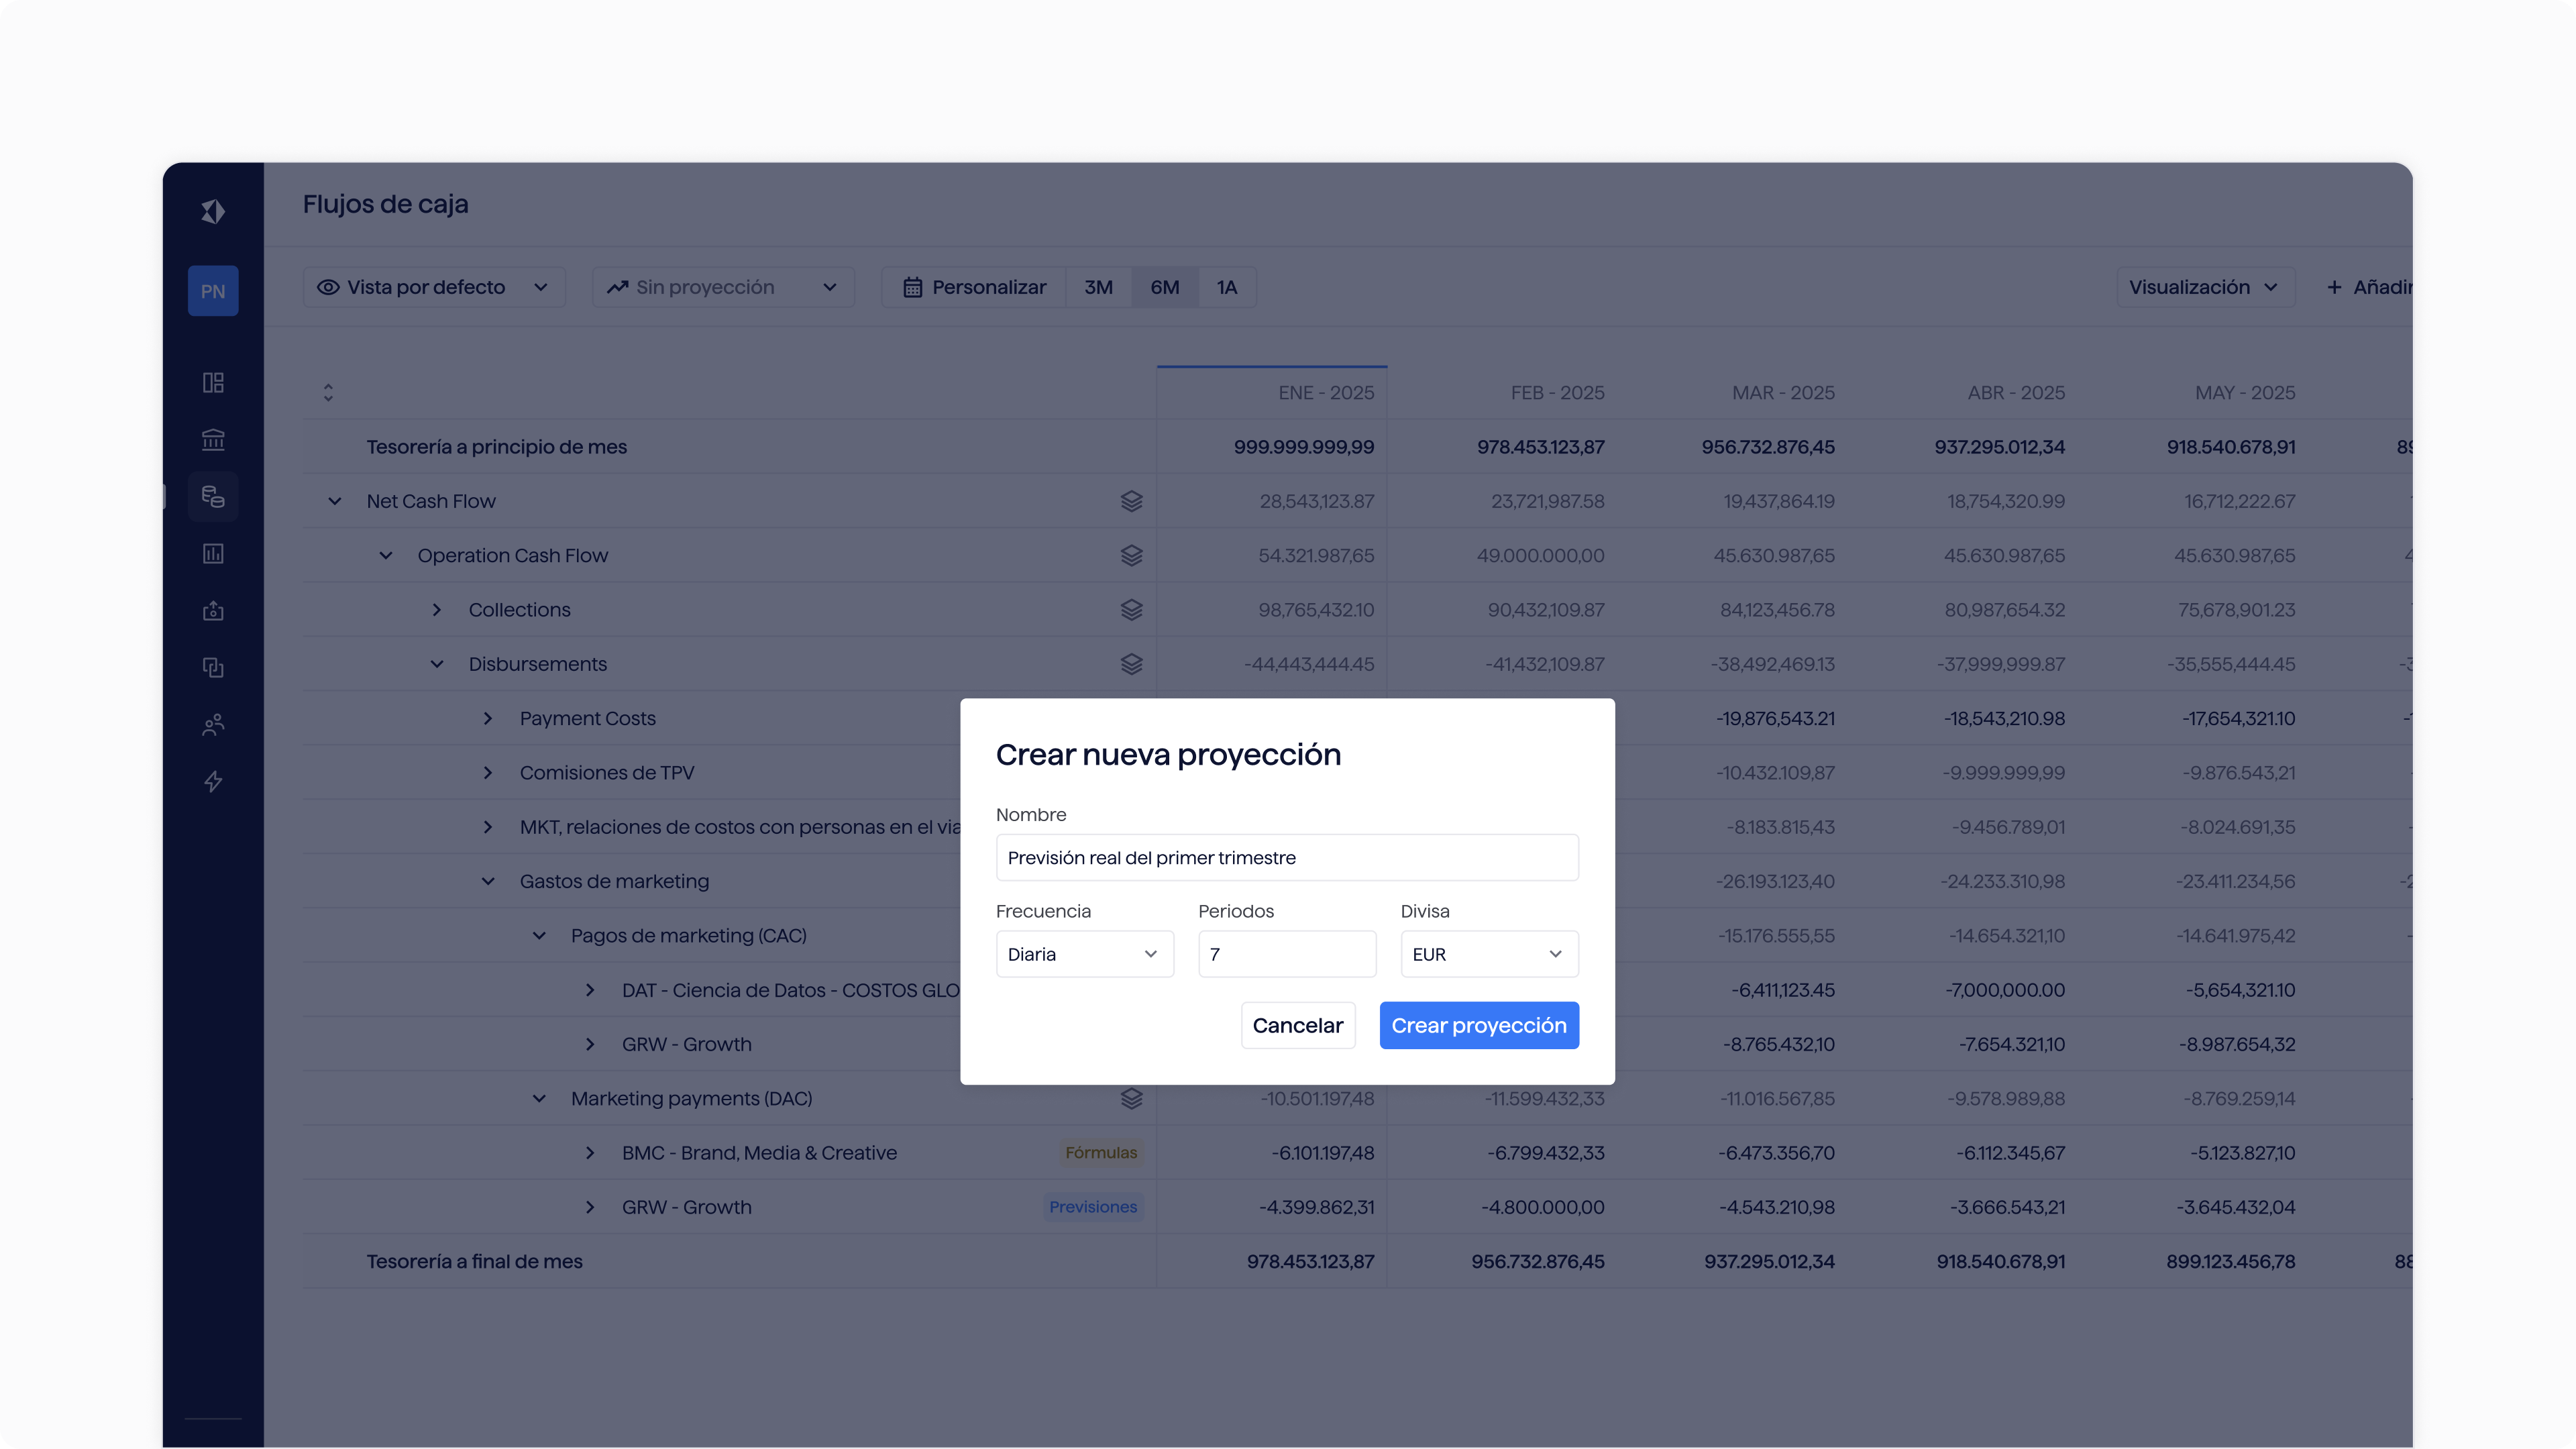Click the MAY - 2025 column header
Screen dimensions: 2576x1449
pos(2245,393)
